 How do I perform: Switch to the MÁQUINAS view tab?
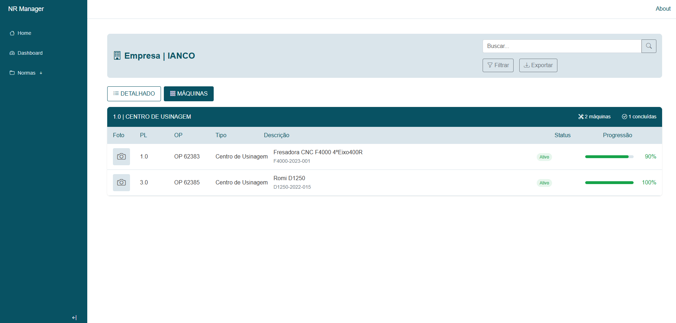pos(189,94)
